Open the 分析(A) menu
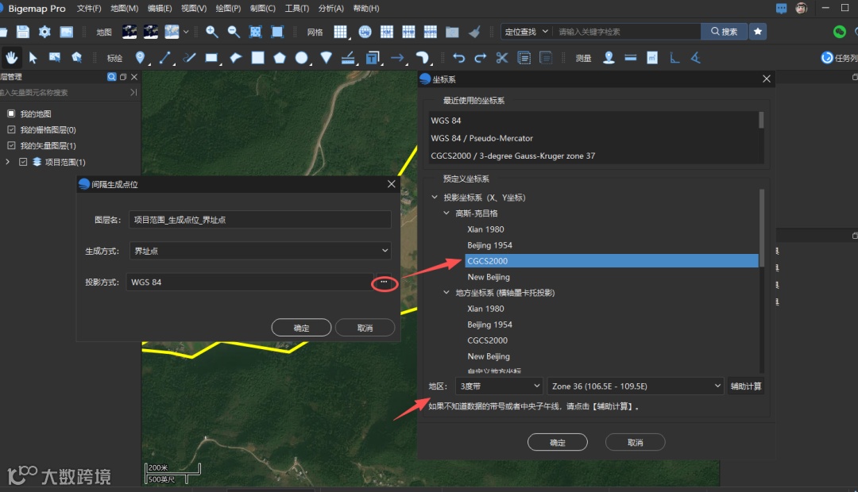The image size is (858, 492). (330, 8)
